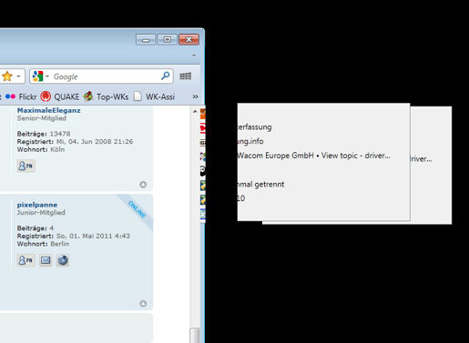
Task: Send PM to MaximaleEleganz via PN icon
Action: (25, 166)
